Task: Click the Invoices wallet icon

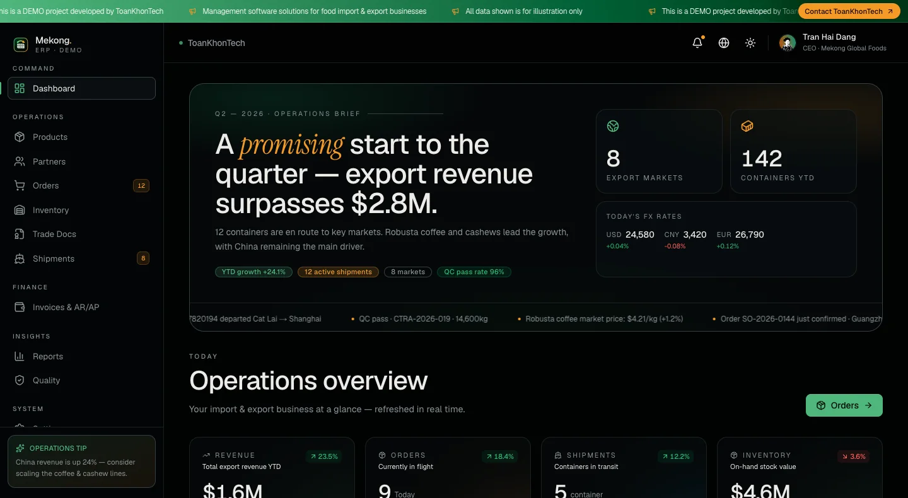Action: pos(20,307)
